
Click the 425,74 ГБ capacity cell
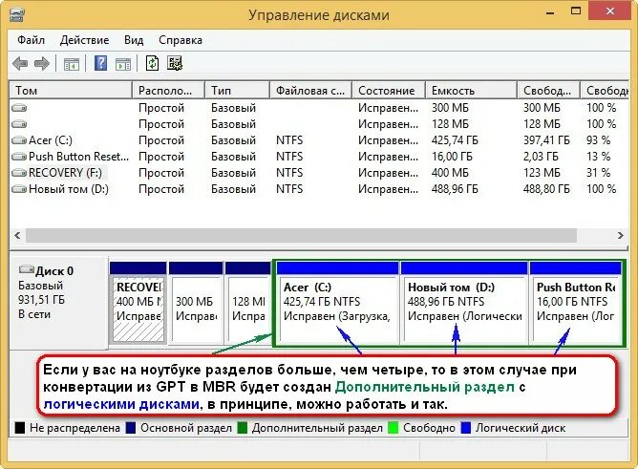coord(455,140)
